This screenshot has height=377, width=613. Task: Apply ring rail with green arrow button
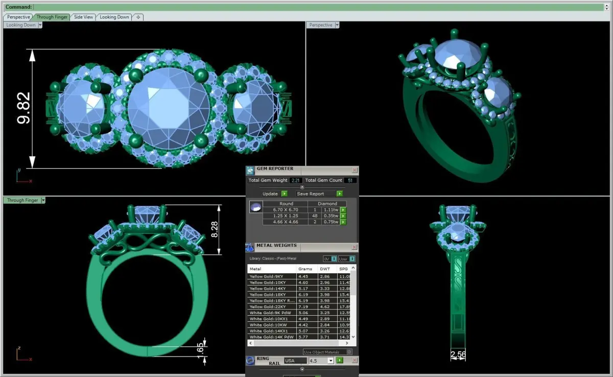[340, 360]
